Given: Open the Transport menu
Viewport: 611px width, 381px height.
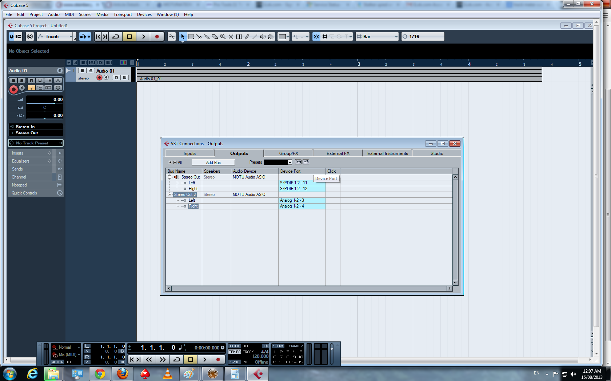Looking at the screenshot, I should tap(123, 15).
